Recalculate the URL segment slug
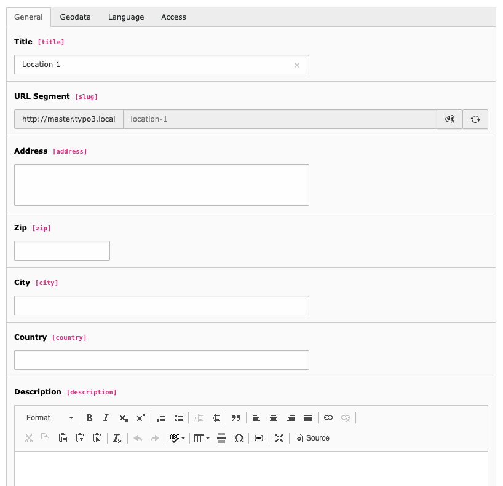The width and height of the screenshot is (503, 486). 475,119
